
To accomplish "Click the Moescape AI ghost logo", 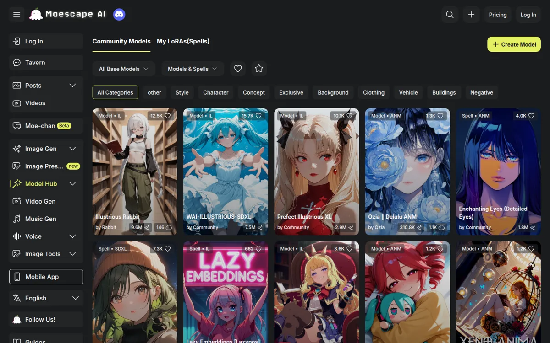I will click(x=36, y=15).
